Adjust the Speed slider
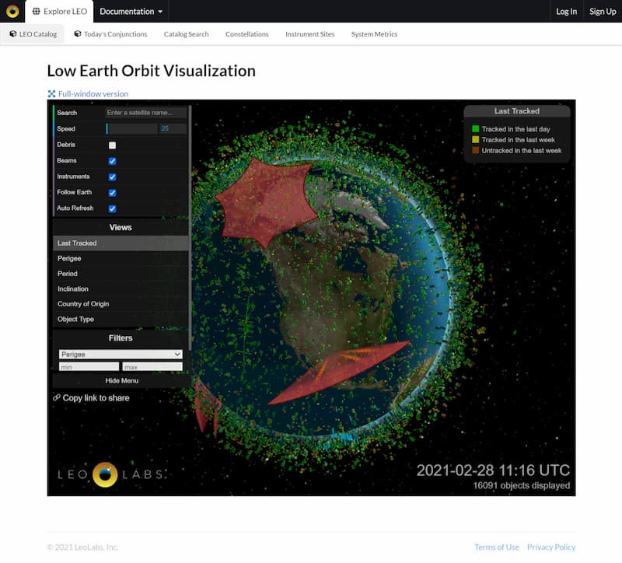Image resolution: width=622 pixels, height=563 pixels. pyautogui.click(x=132, y=128)
